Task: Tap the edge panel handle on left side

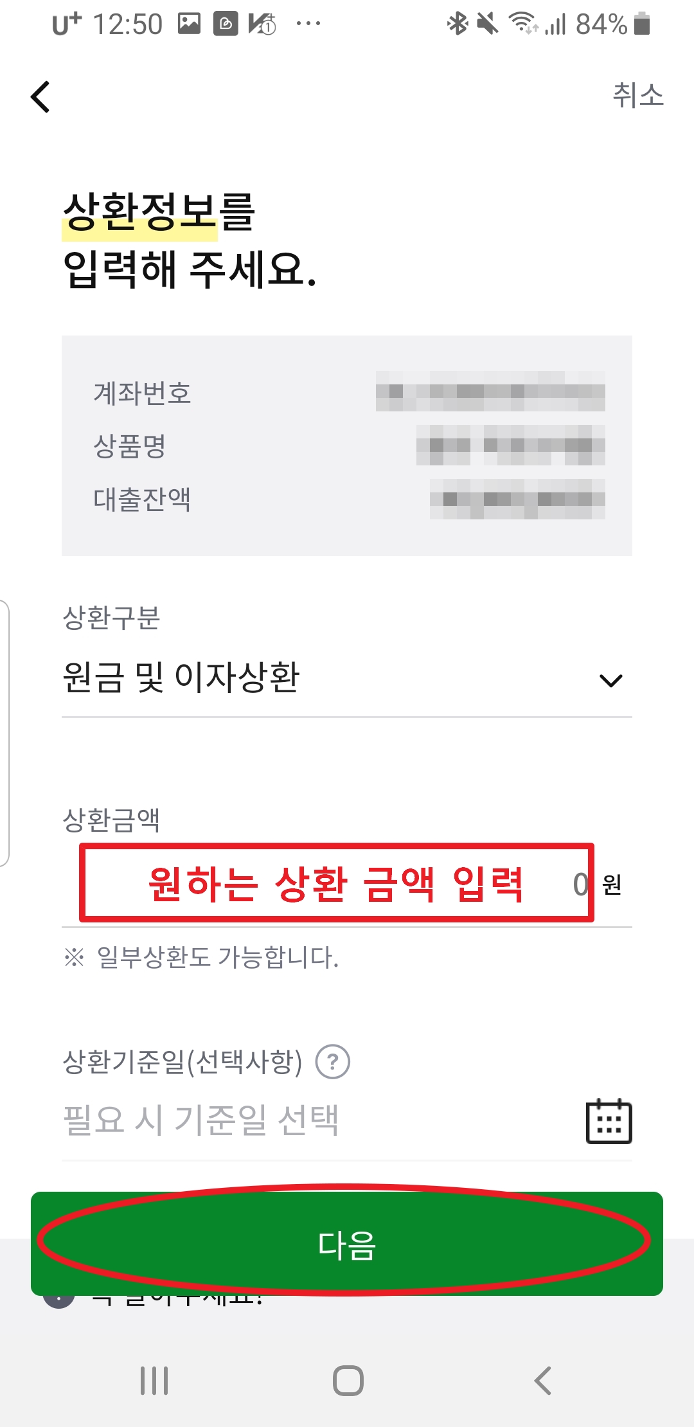Action: [x=4, y=733]
